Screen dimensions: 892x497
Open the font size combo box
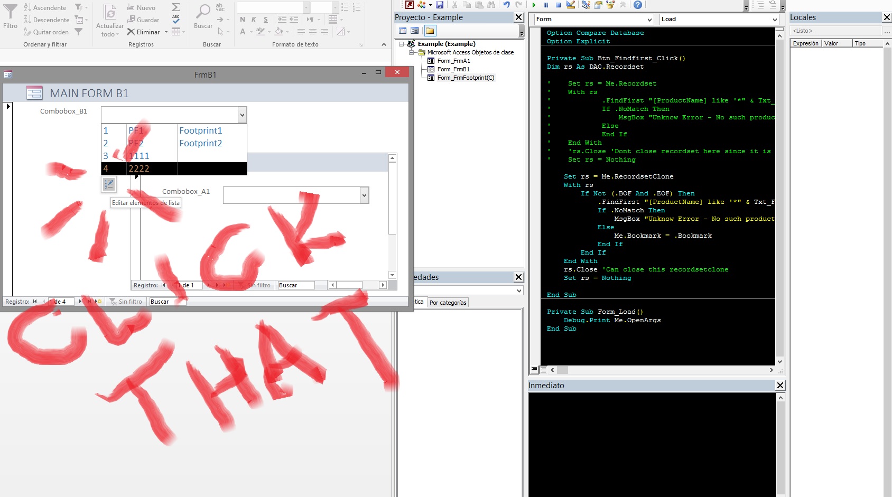tap(324, 7)
